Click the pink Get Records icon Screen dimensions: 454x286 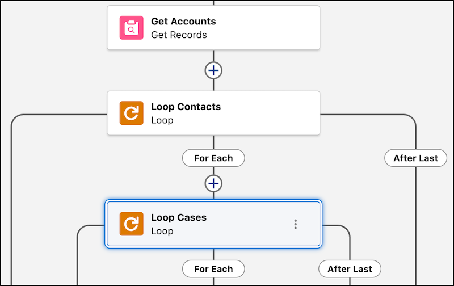point(131,28)
